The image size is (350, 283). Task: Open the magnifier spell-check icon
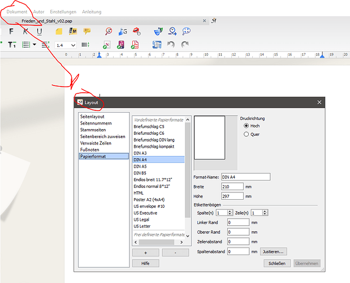[x=109, y=31]
